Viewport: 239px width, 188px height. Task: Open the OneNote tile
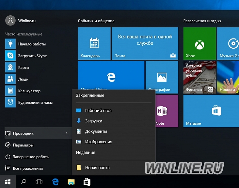coord(167,111)
